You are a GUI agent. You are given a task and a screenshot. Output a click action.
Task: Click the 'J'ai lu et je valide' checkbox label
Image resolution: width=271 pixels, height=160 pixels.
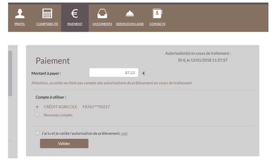point(81,133)
